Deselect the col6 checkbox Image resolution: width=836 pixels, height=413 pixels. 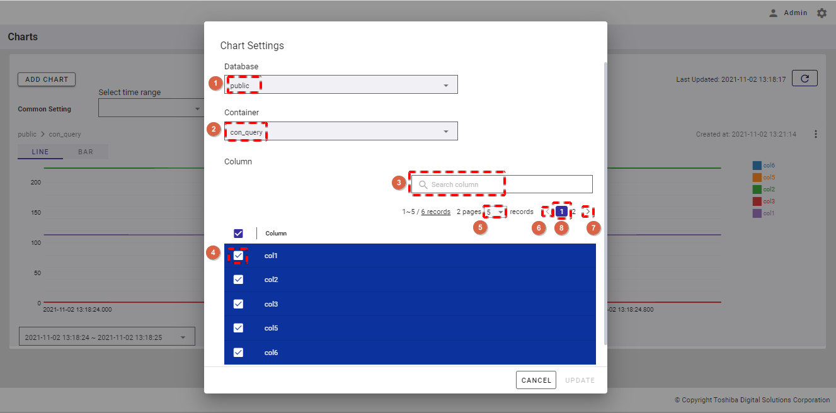[x=238, y=353]
